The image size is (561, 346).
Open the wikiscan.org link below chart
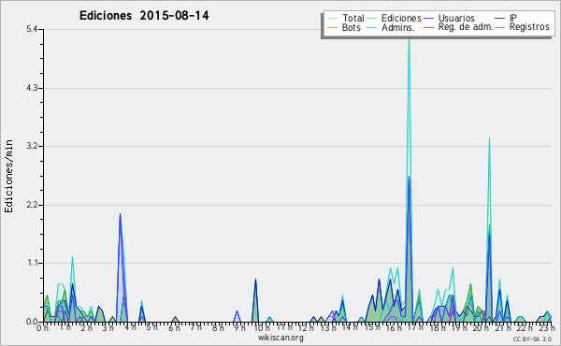(x=280, y=338)
